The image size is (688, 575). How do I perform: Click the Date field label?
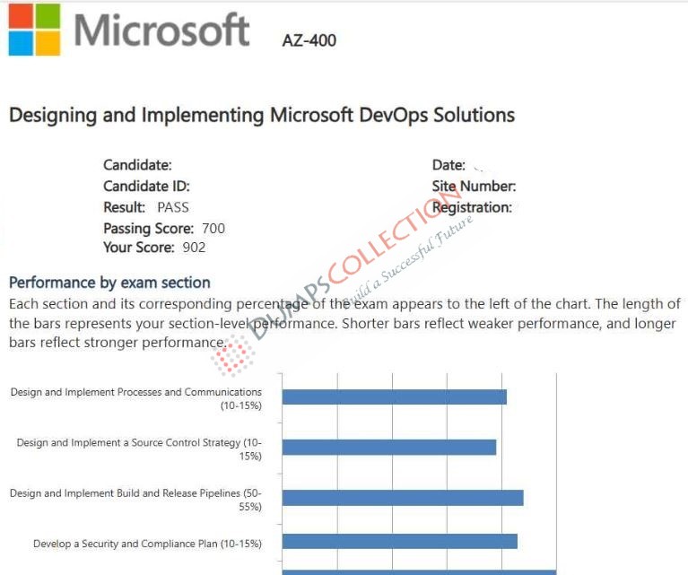point(449,165)
